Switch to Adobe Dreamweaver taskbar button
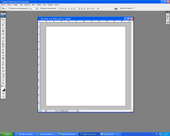The image size is (170, 136). (x=68, y=134)
